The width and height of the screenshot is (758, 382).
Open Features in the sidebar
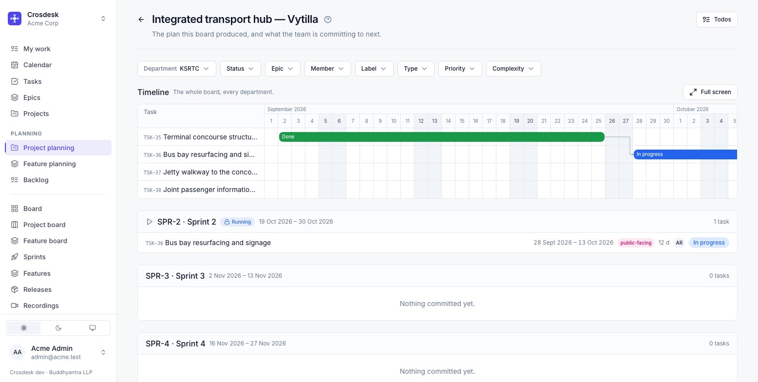[58, 273]
